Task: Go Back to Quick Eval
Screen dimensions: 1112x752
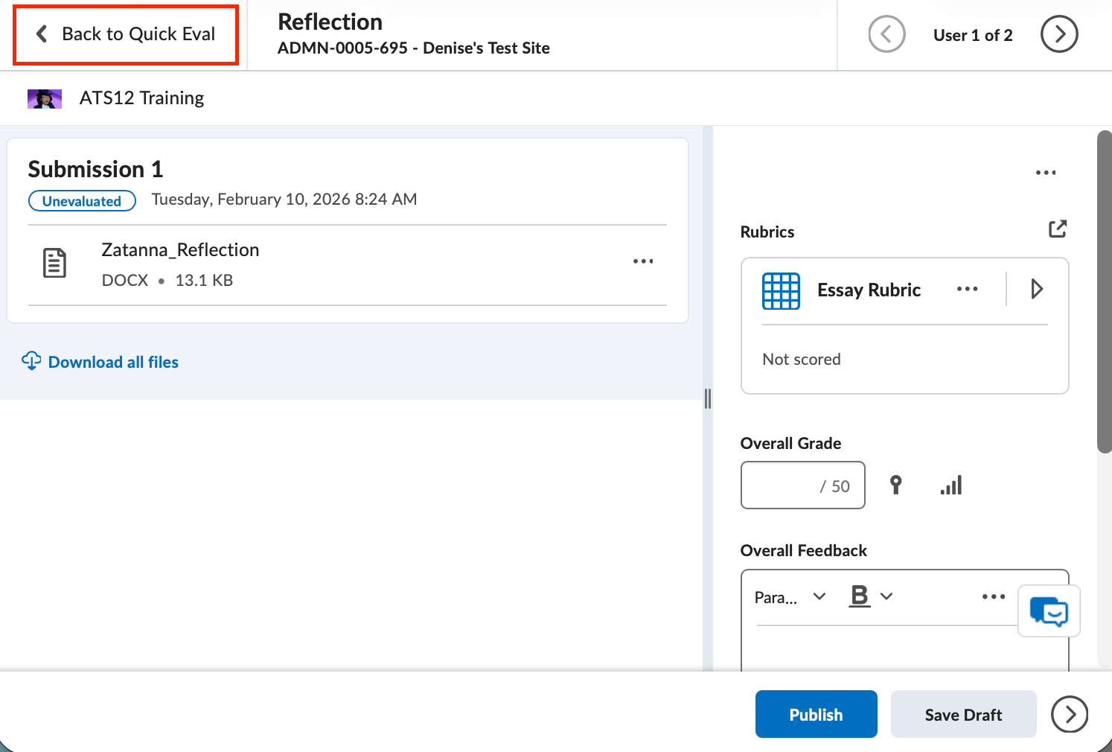Action: (125, 34)
